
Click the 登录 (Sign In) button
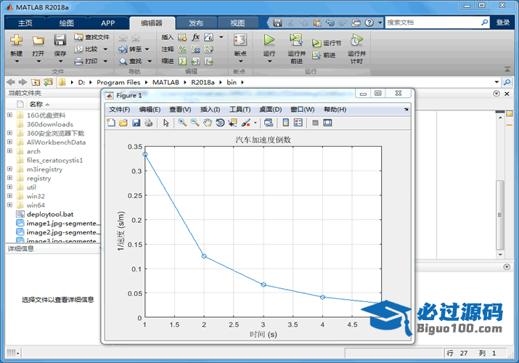pyautogui.click(x=503, y=23)
